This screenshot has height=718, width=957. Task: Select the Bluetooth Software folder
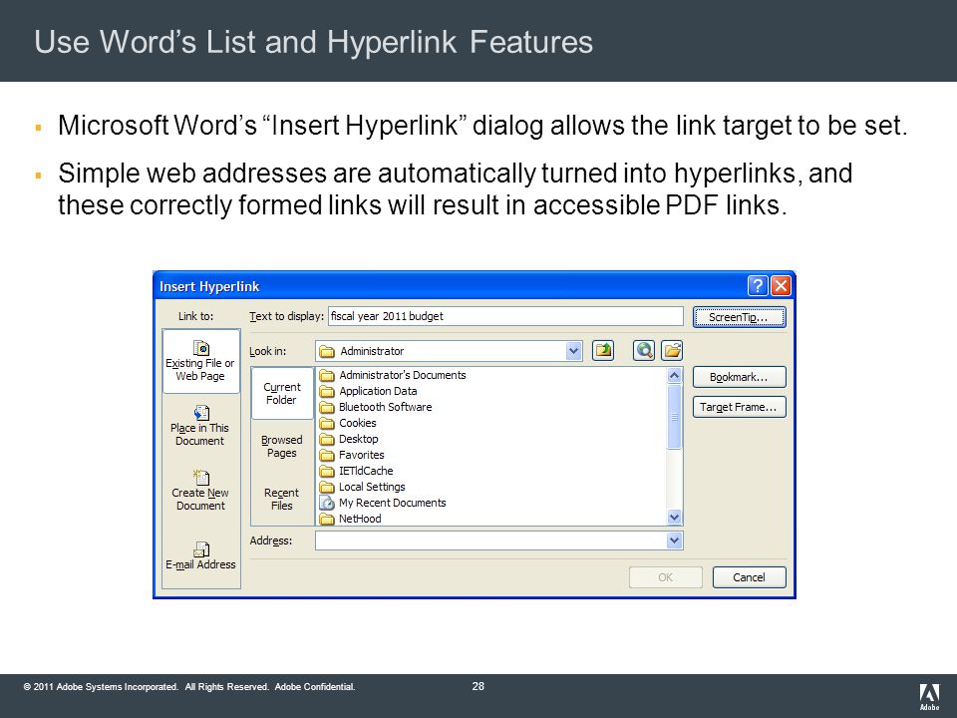point(376,407)
